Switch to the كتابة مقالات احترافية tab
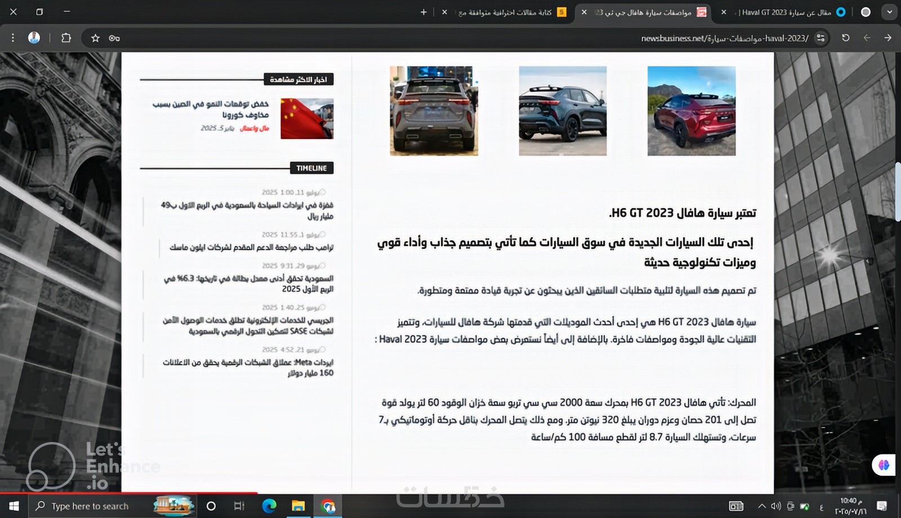The image size is (901, 518). tap(505, 12)
